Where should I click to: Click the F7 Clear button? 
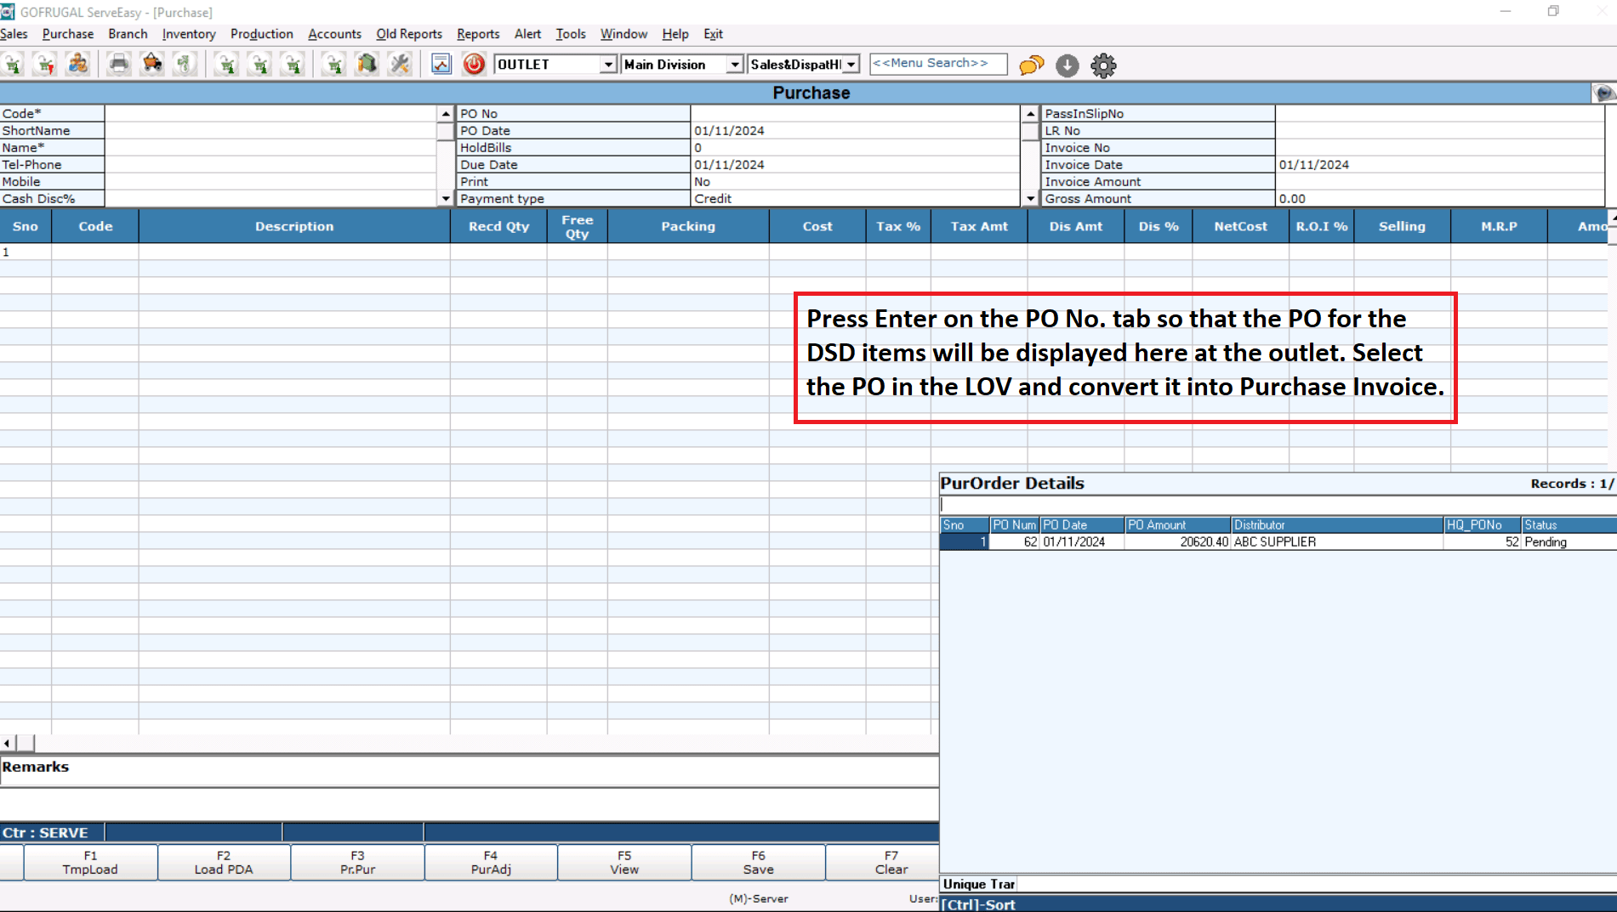click(883, 863)
